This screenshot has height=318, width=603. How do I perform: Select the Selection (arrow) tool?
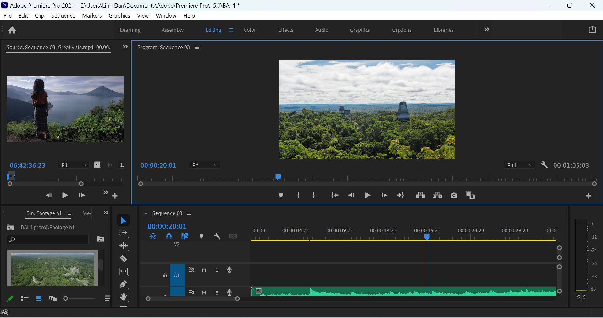pyautogui.click(x=123, y=220)
